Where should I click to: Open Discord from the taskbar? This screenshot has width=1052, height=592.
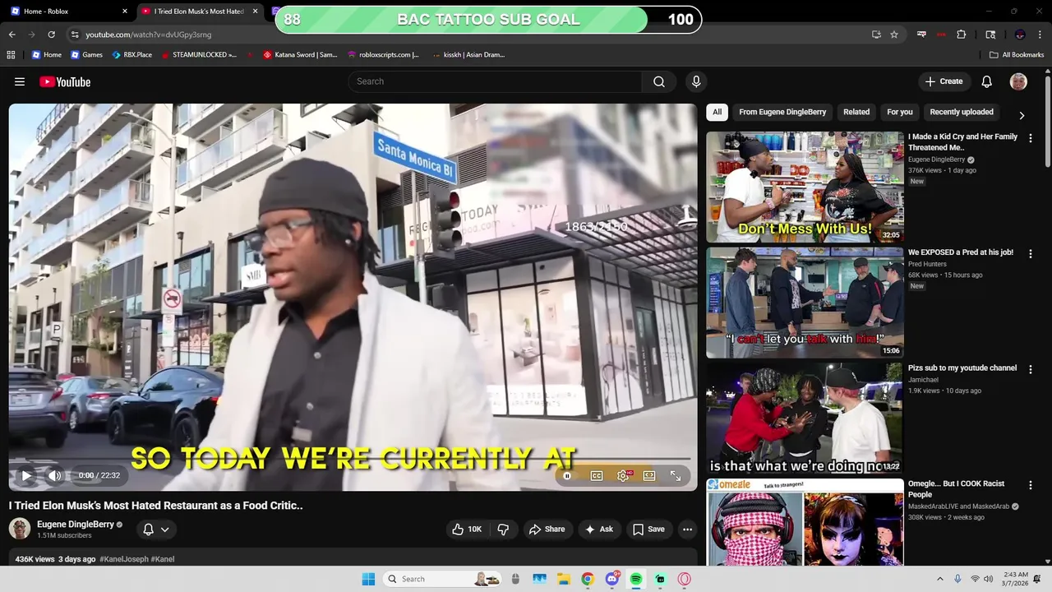[611, 579]
